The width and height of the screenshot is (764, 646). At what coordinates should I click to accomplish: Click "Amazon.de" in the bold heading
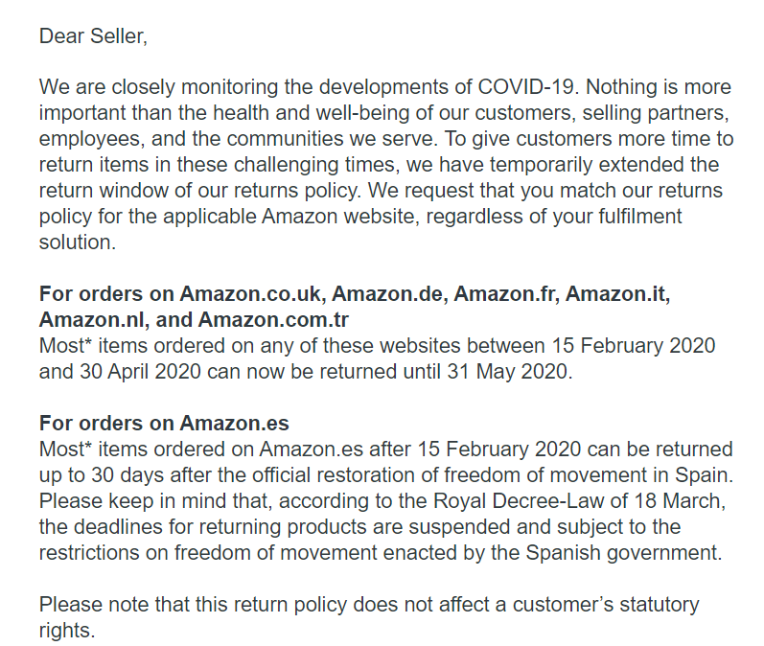(388, 293)
